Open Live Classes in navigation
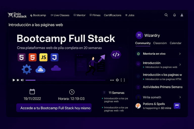Viewport: 194px width, 129px height. [60, 15]
